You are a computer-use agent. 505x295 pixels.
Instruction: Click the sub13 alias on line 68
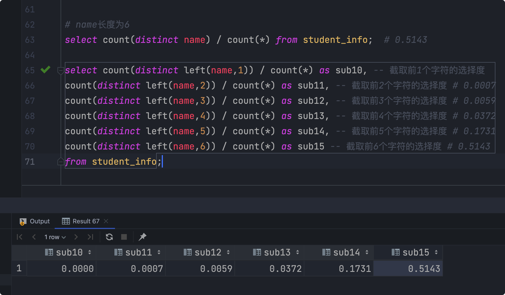[x=311, y=116]
